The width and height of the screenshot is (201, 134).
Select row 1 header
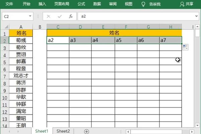coord(5,34)
